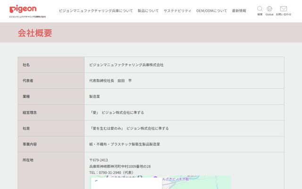Select the 社是 row label
The width and height of the screenshot is (302, 189).
click(26, 128)
